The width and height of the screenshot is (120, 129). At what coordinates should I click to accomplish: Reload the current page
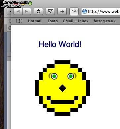tap(38, 11)
